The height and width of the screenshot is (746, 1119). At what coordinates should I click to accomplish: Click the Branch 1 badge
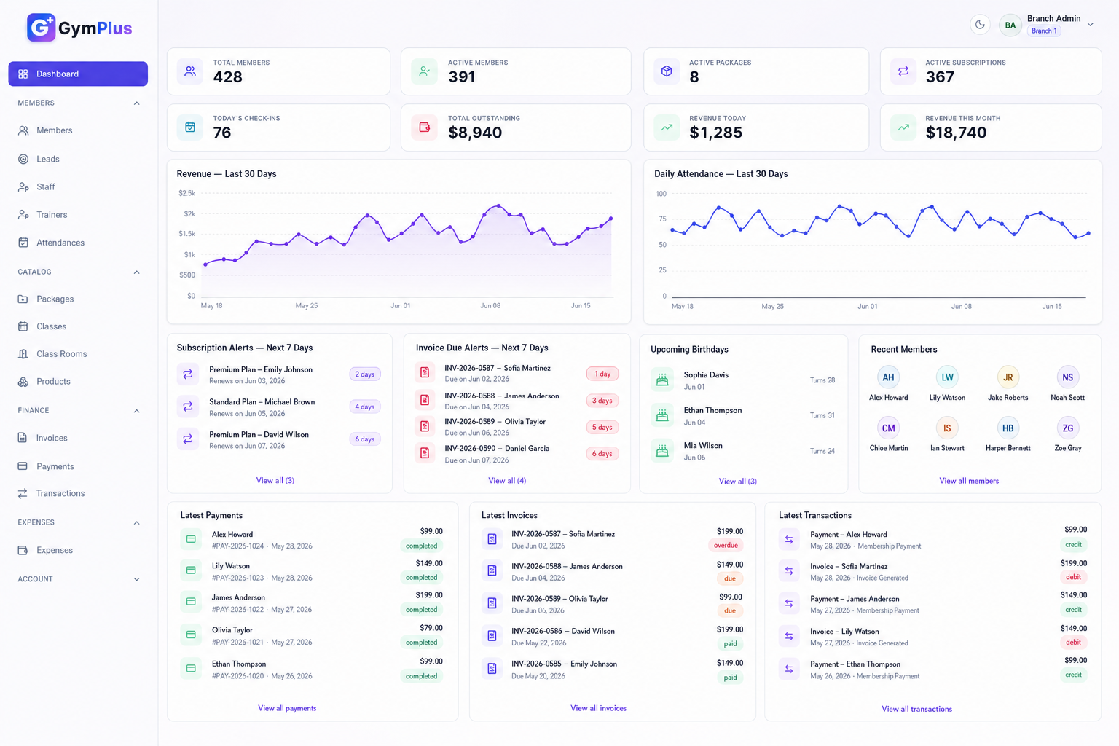click(1044, 31)
